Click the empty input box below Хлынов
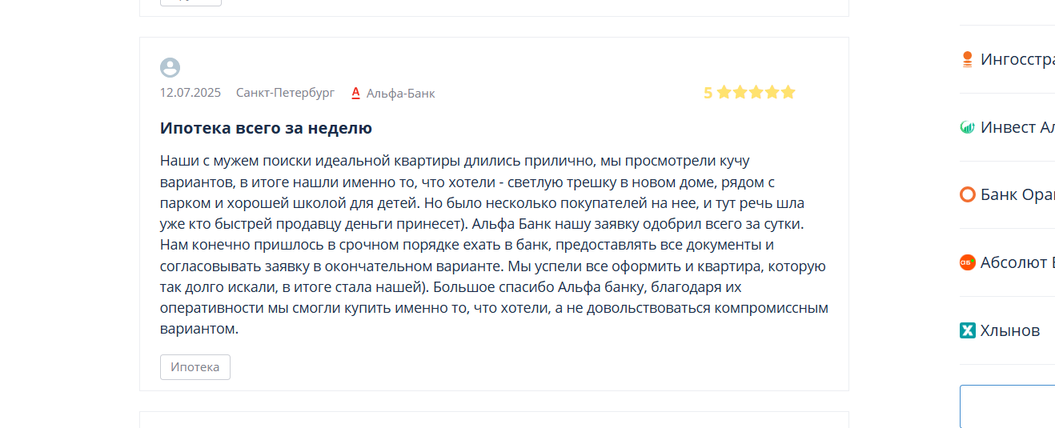Viewport: 1055px width, 428px height. (1008, 406)
